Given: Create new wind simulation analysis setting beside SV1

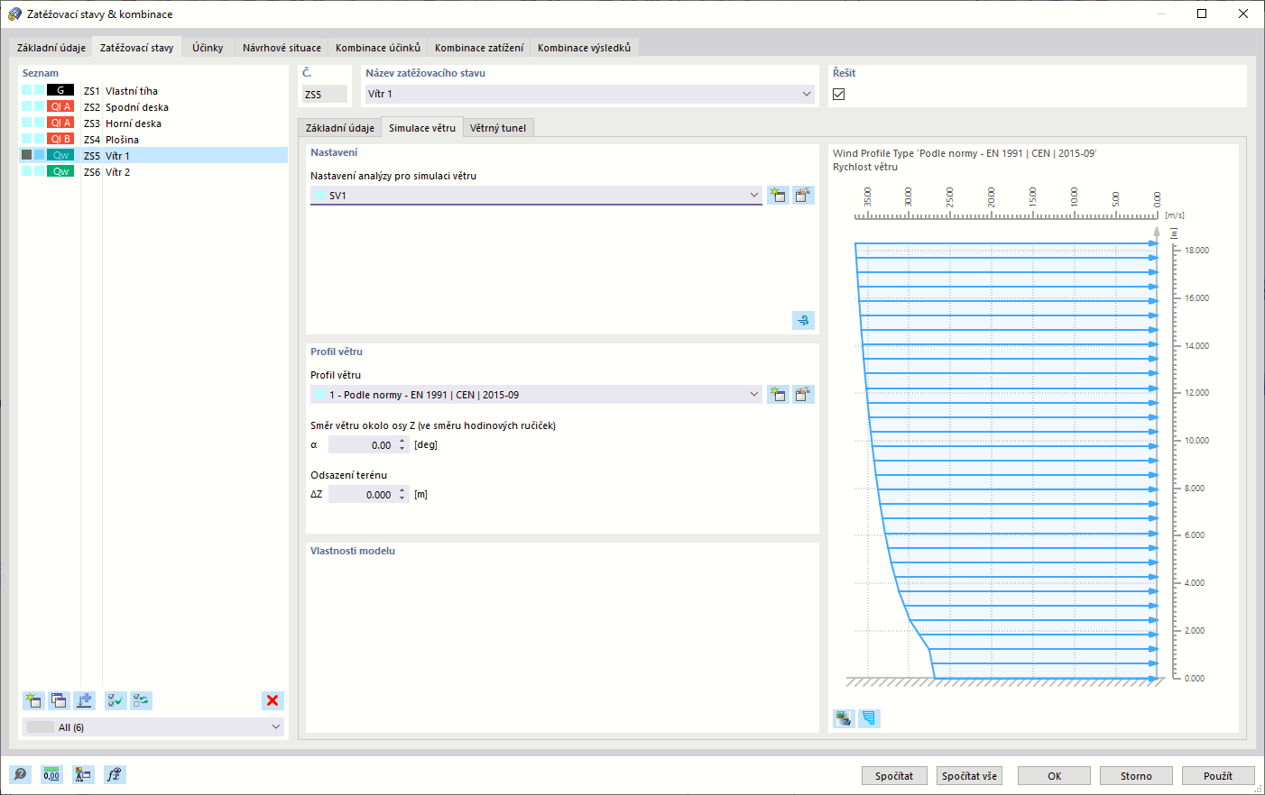Looking at the screenshot, I should pyautogui.click(x=778, y=195).
